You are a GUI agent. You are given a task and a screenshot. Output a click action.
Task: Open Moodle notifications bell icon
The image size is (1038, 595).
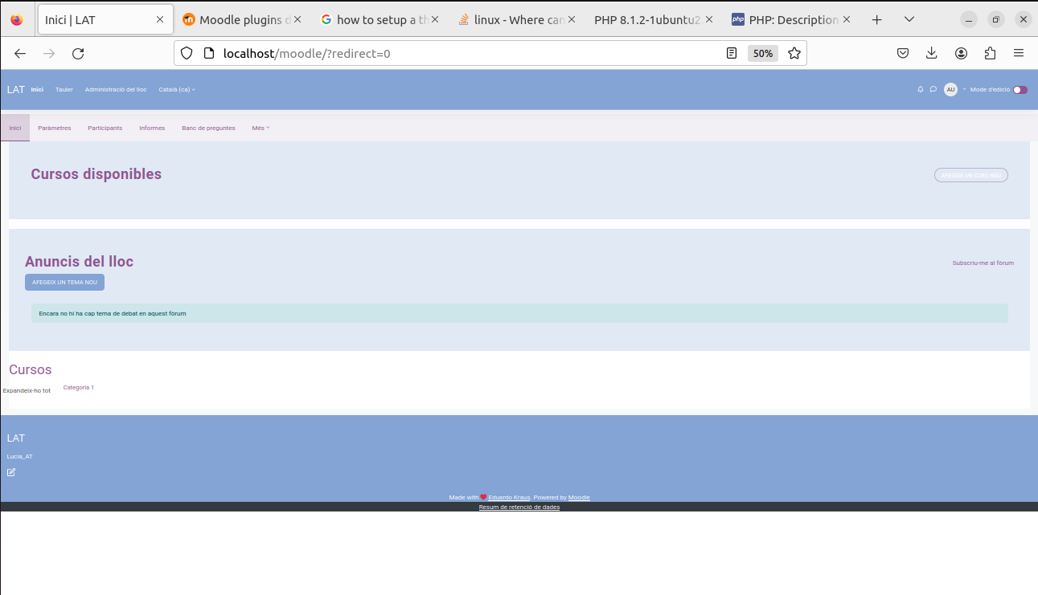pos(920,89)
